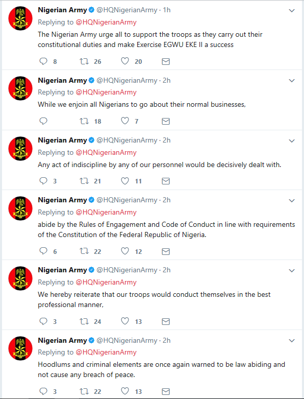
Task: Like the 'normal businesses' tweet
Action: click(124, 121)
